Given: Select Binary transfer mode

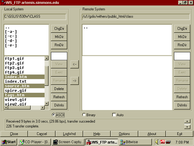Looking at the screenshot, I should coord(84,115).
